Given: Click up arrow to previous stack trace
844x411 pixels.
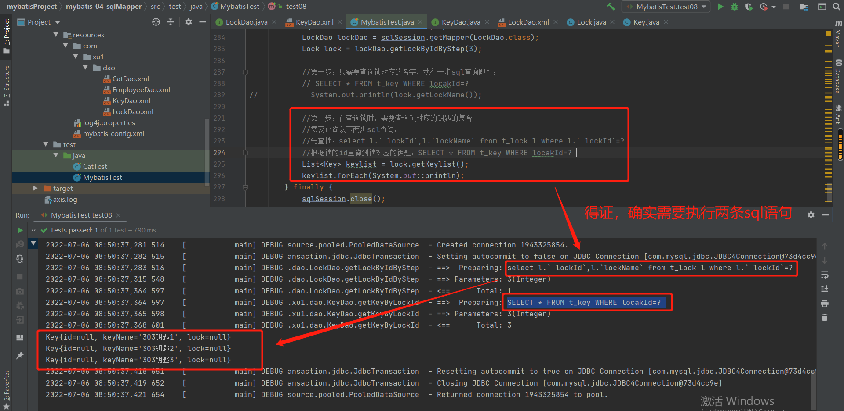Looking at the screenshot, I should [x=825, y=246].
